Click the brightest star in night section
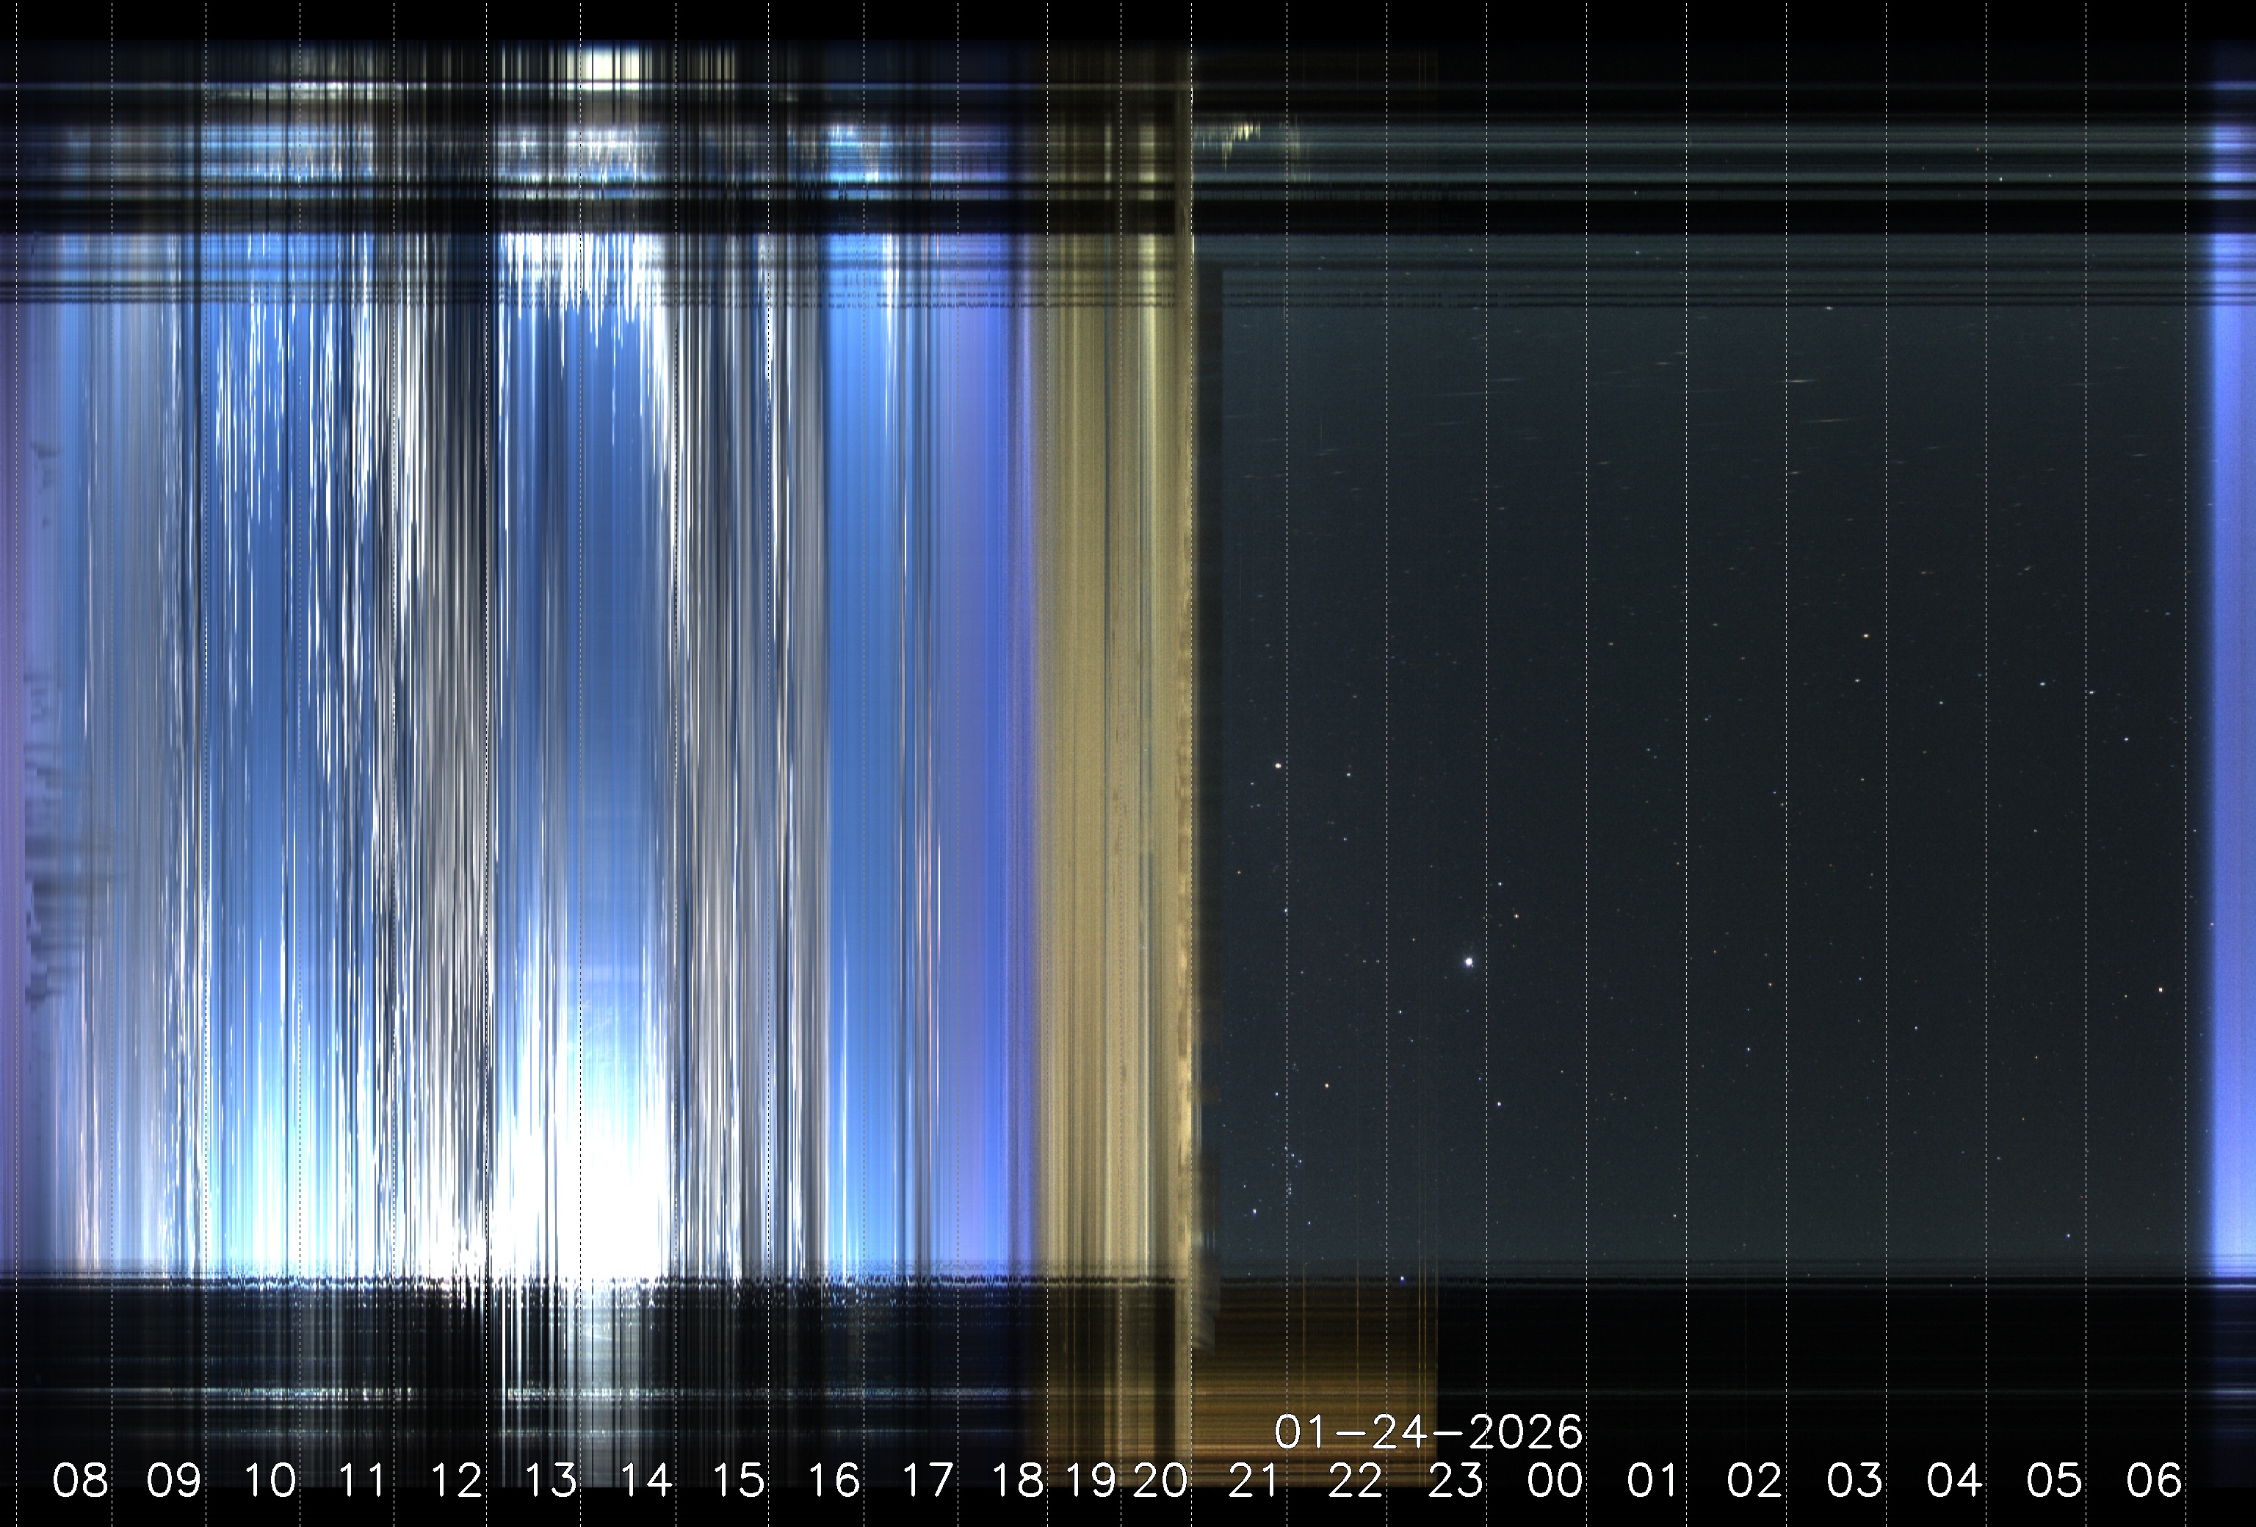Screen dimensions: 2256x1527 (x=1469, y=962)
